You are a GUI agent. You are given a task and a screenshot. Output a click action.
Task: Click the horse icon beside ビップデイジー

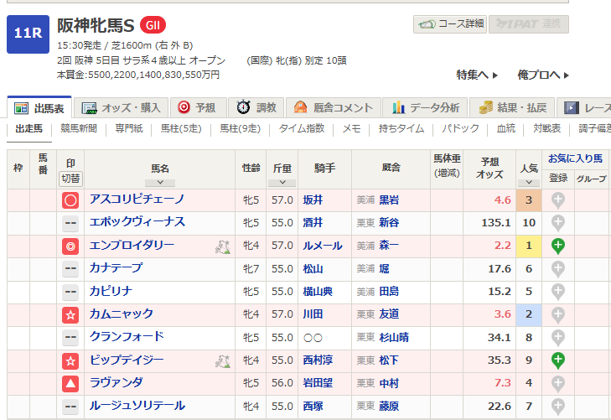pyautogui.click(x=223, y=361)
